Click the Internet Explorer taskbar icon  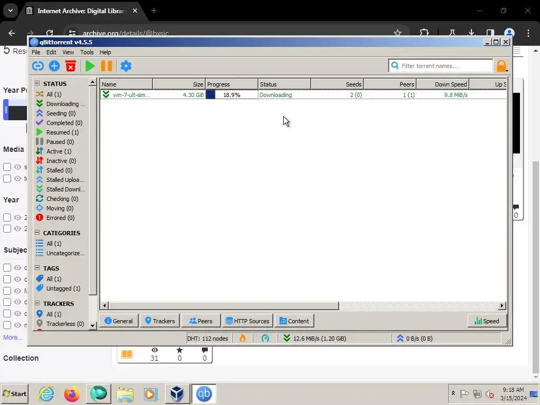[46, 393]
